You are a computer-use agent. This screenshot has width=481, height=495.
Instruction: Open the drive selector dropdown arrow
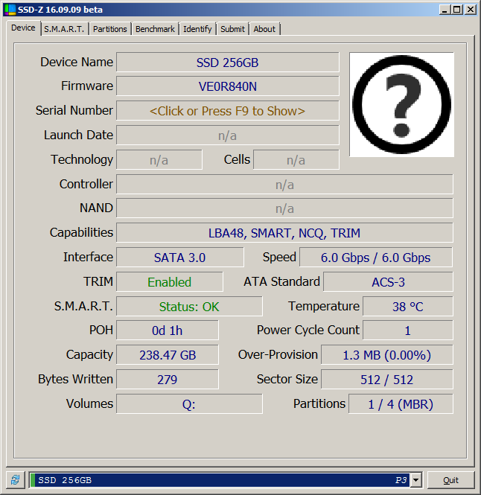point(416,480)
